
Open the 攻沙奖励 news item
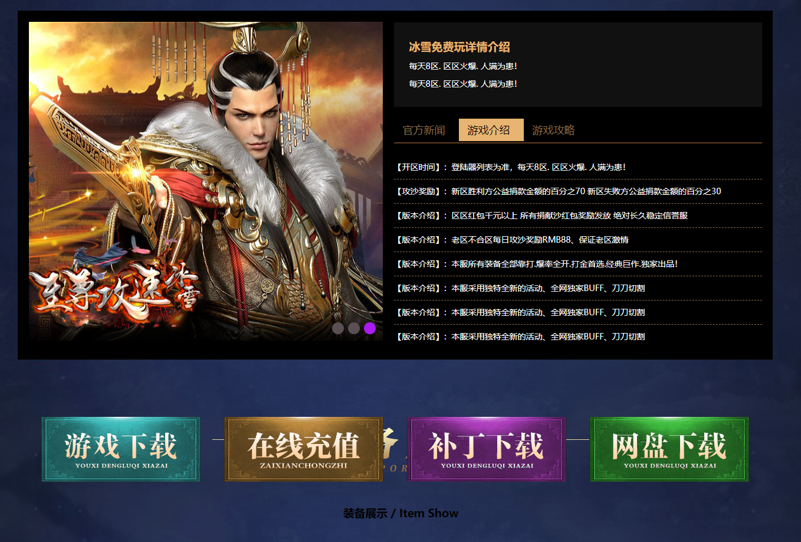[x=578, y=191]
